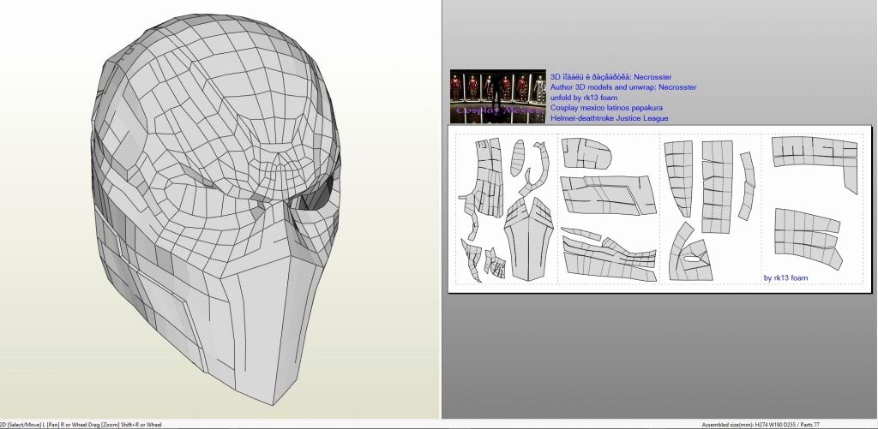
Task: Select 'Cosplay mexico latinos pepakura' text
Action: (x=606, y=108)
